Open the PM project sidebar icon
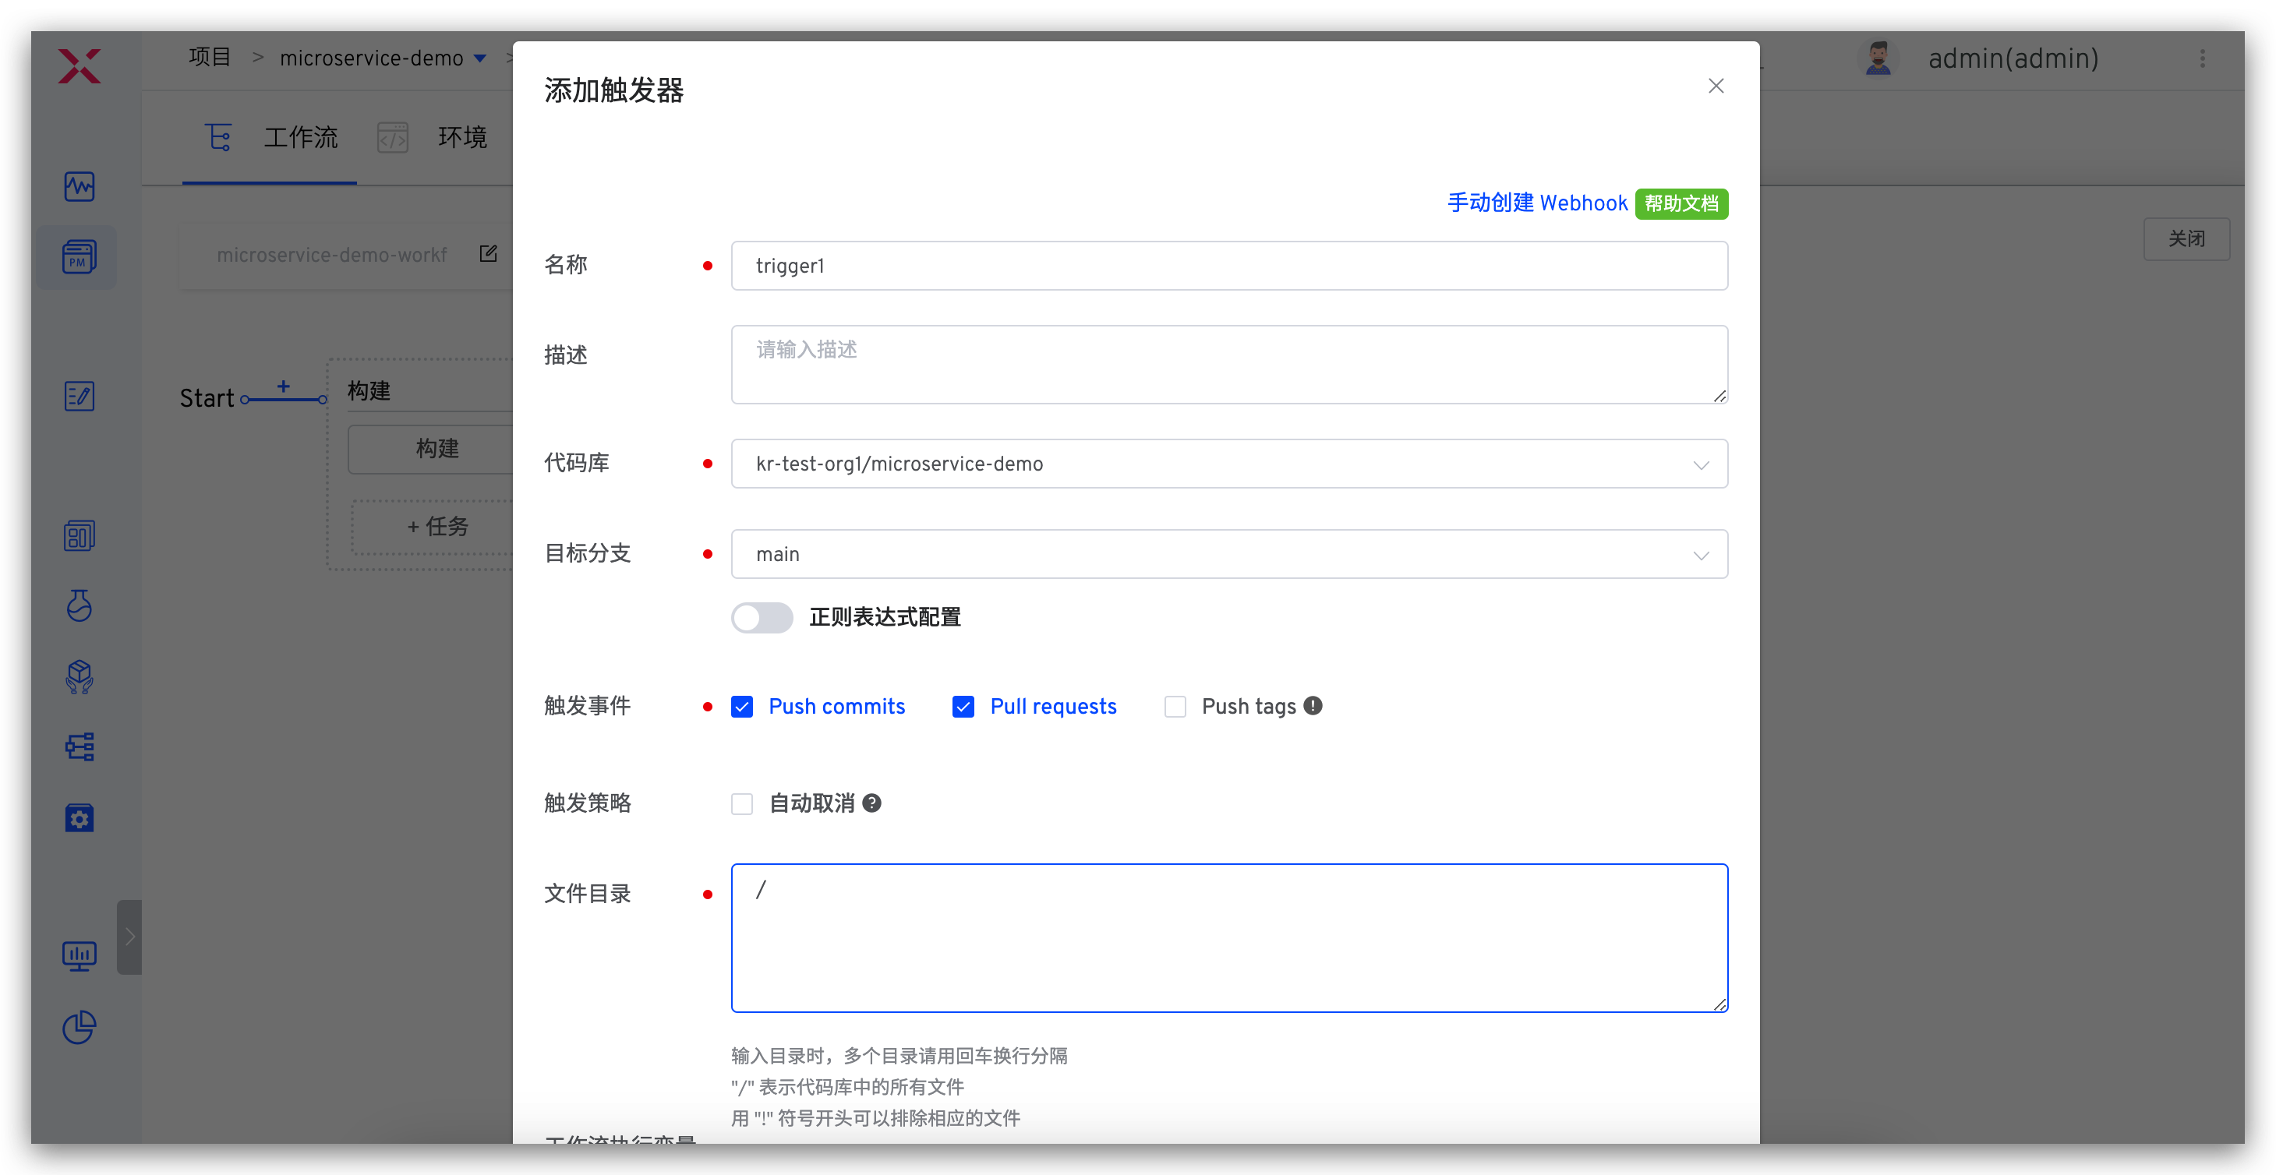 pos(80,257)
